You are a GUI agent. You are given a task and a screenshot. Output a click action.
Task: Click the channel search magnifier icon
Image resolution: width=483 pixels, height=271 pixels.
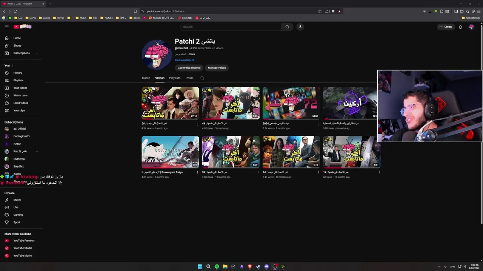pos(202,78)
